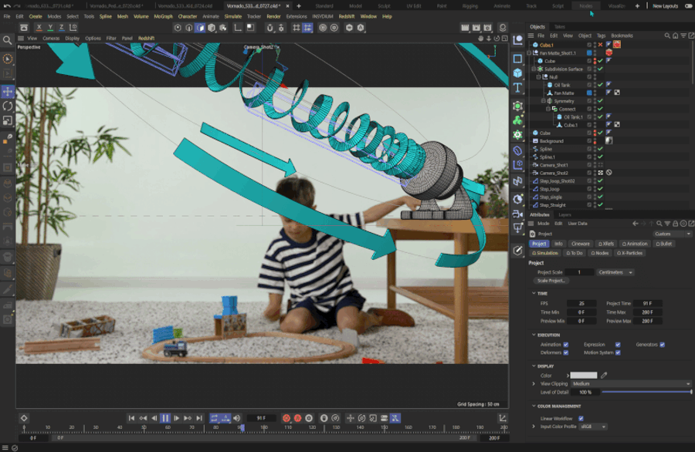Switch to the Cineware tab
This screenshot has width=695, height=452.
[580, 244]
